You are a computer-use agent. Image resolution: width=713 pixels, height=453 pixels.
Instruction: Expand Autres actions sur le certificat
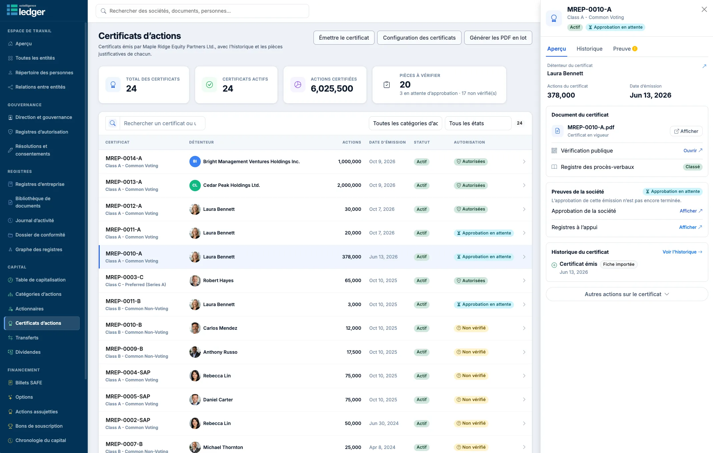point(627,294)
